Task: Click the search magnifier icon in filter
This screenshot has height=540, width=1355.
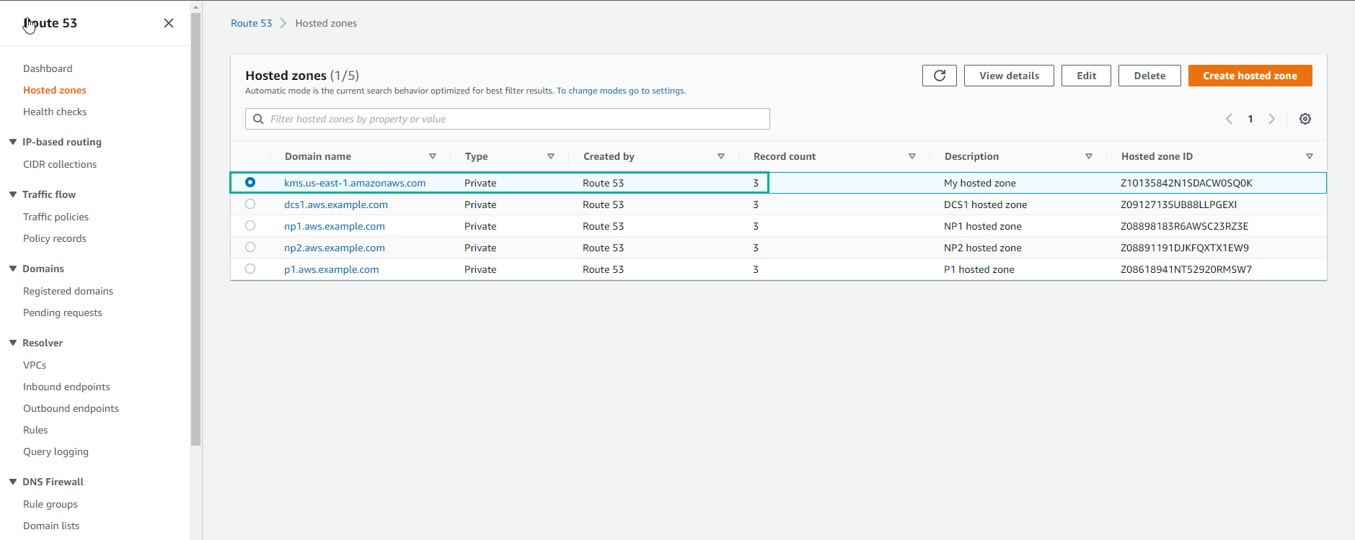Action: [x=258, y=119]
